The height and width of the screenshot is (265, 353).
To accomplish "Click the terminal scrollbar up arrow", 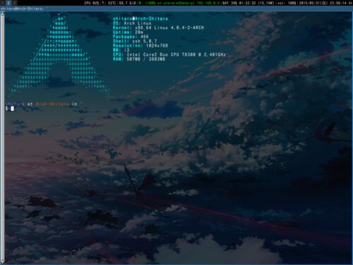I will click(x=2, y=13).
